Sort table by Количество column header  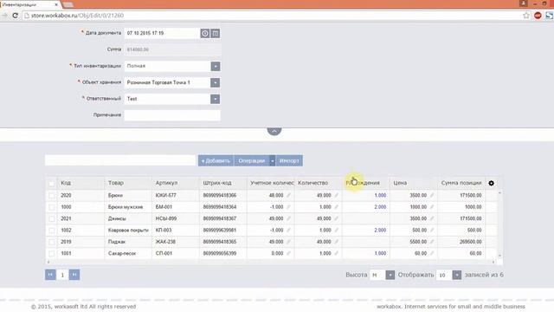pyautogui.click(x=313, y=183)
